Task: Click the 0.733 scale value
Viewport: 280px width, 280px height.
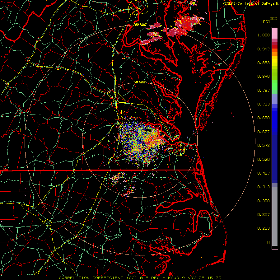Action: (x=264, y=104)
